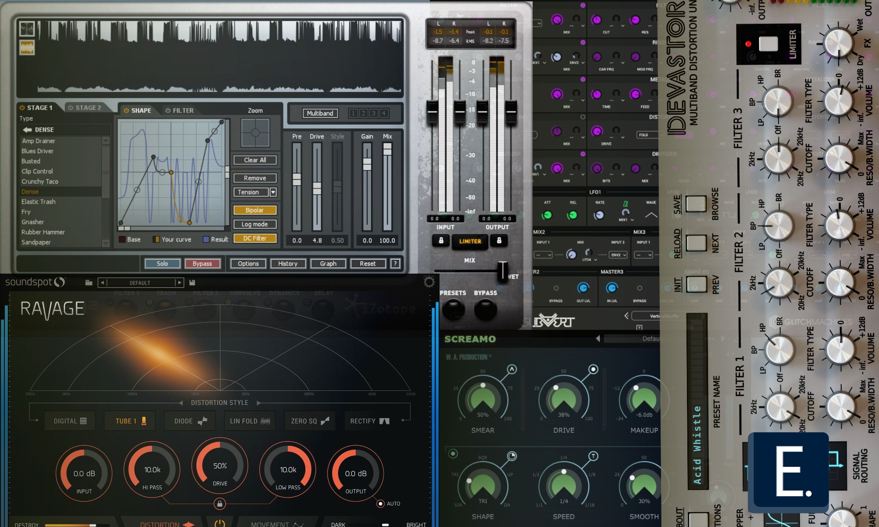Toggle the Bipolar button in Trash
879x527 pixels.
255,210
